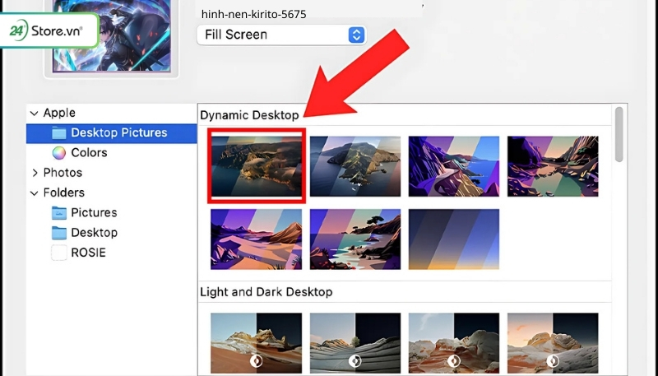
Task: Choose the Catalina island dynamic wallpaper
Action: (x=355, y=165)
